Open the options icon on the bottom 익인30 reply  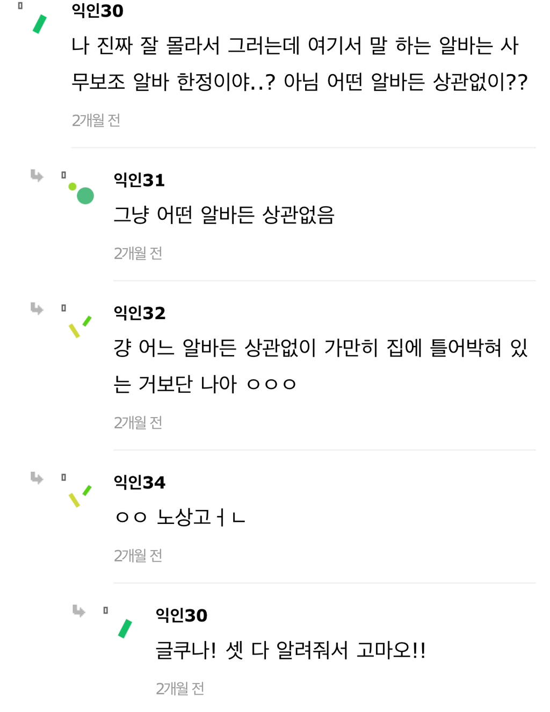105,609
